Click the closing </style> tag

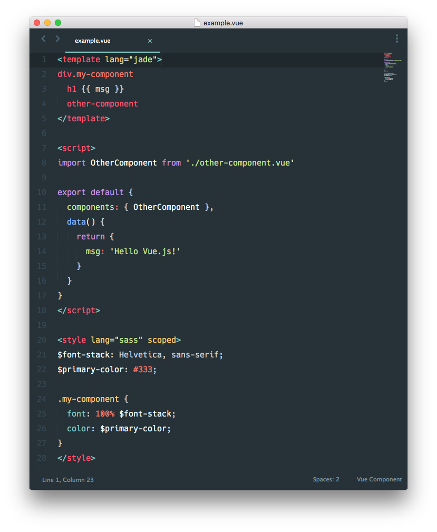click(x=76, y=458)
